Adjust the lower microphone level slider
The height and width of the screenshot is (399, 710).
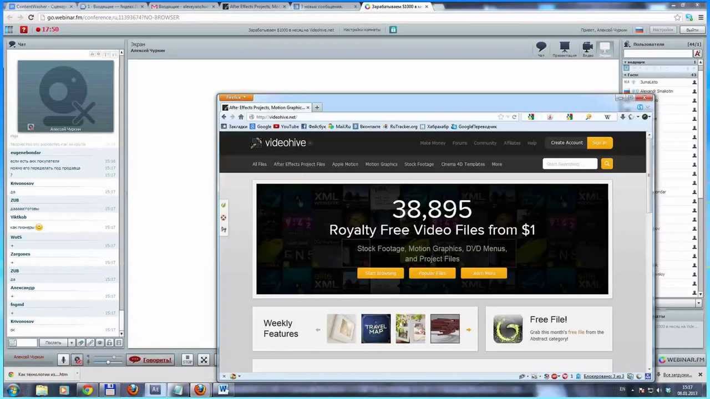108,362
